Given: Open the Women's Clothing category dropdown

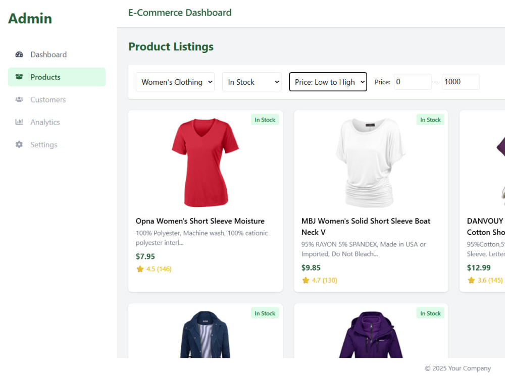Looking at the screenshot, I should click(x=175, y=82).
